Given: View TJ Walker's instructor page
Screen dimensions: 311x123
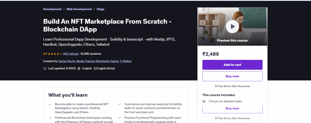Looking at the screenshot, I should [126, 61].
